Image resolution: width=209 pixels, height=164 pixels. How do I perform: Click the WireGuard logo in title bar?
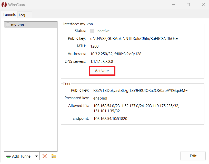pyautogui.click(x=4, y=5)
